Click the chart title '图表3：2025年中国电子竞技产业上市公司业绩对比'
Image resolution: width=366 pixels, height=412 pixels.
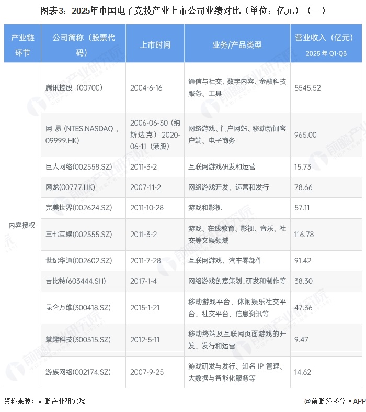pos(140,11)
